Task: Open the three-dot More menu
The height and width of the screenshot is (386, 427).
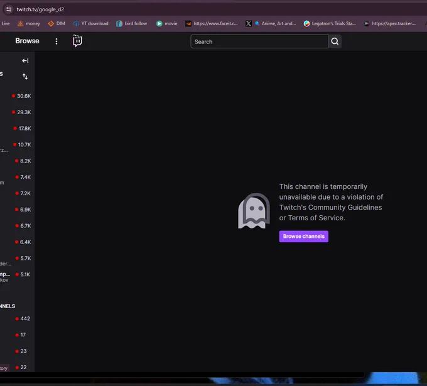Action: 57,41
